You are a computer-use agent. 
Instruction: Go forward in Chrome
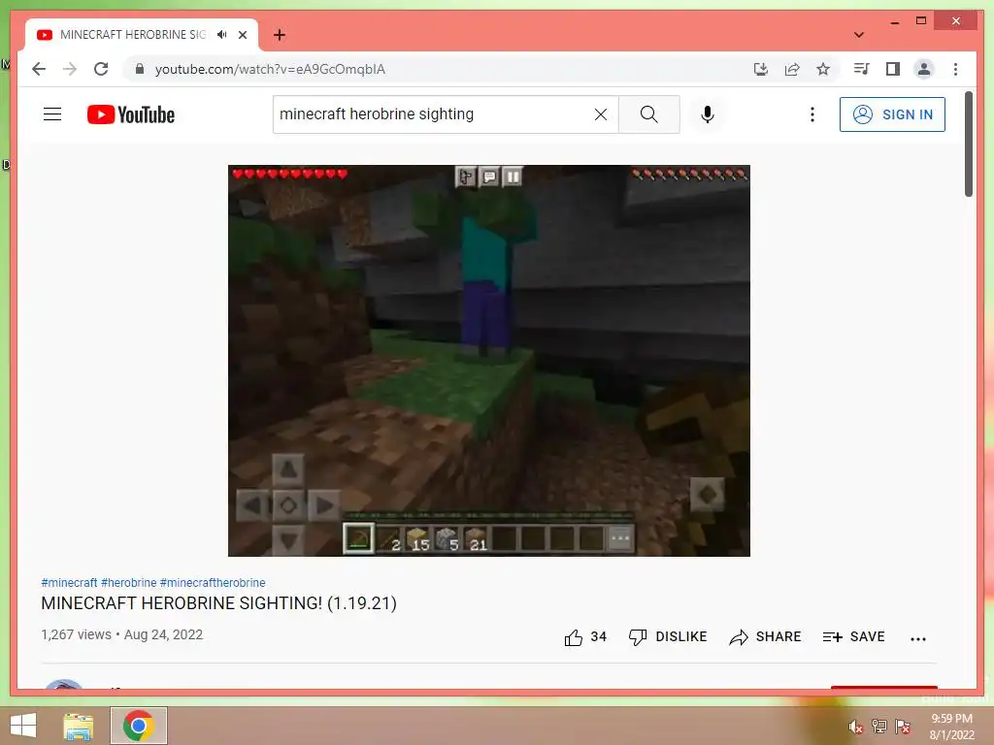tap(70, 69)
